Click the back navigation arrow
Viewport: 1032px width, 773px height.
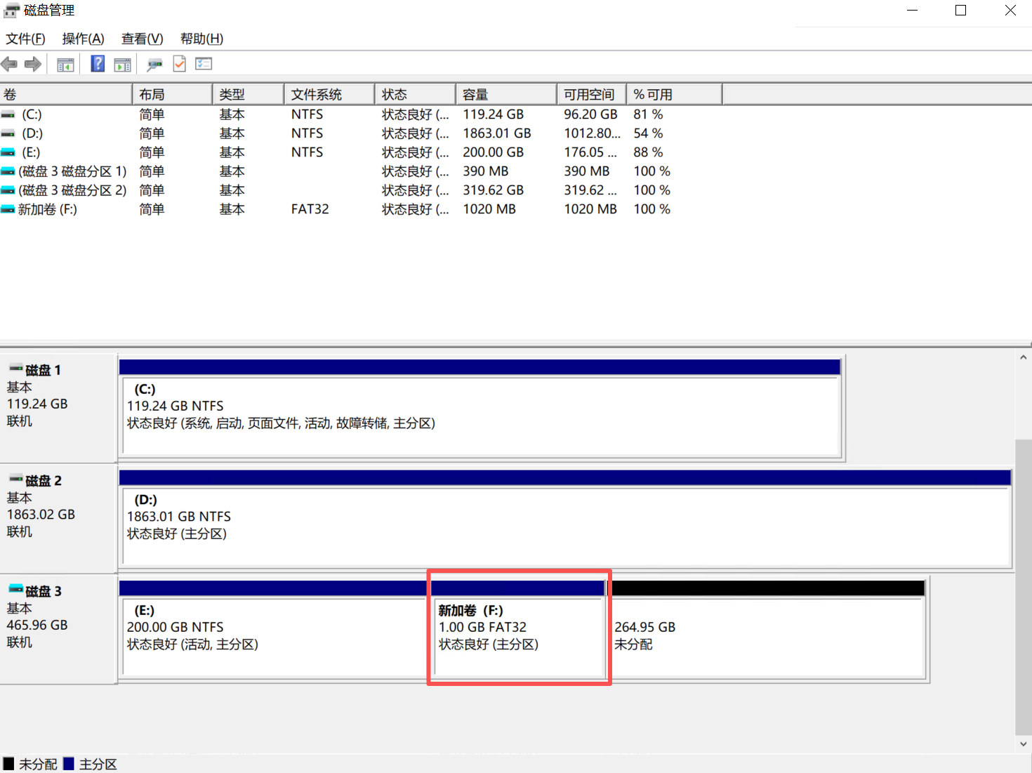pos(9,64)
